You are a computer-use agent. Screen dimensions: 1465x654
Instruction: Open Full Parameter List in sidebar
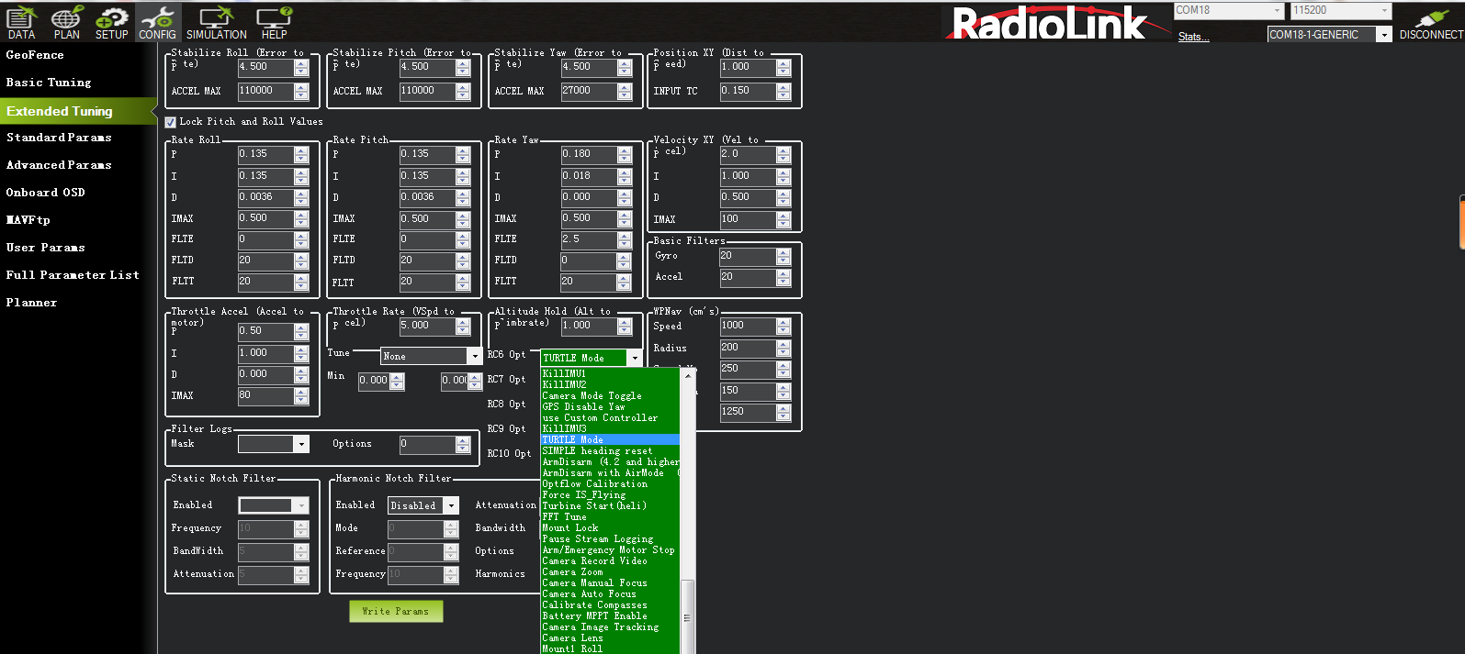[x=73, y=275]
